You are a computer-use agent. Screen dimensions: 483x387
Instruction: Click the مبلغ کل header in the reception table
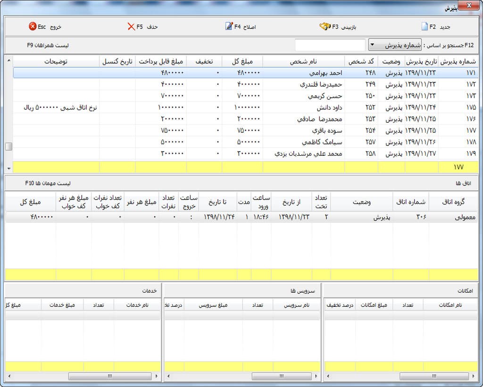tap(242, 62)
